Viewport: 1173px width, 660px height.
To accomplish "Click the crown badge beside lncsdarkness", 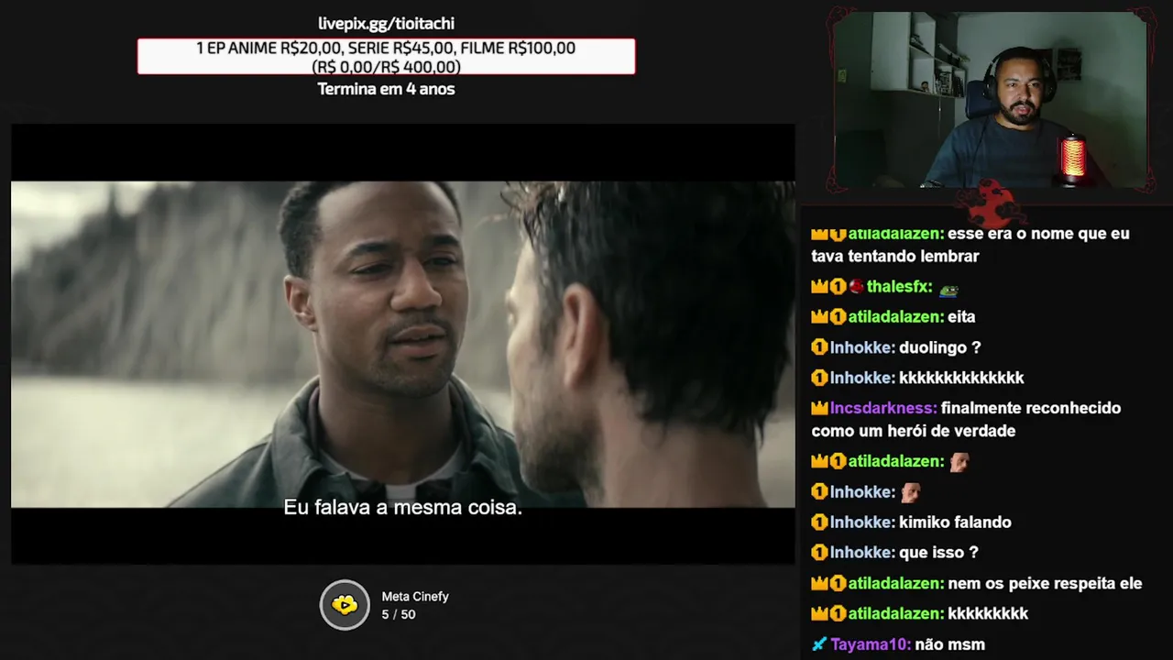I will [x=819, y=408].
